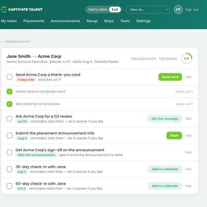
Task: Click Sign out
Action: [x=192, y=10]
